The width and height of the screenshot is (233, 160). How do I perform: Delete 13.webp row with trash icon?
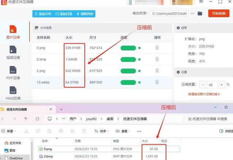pyautogui.click(x=157, y=82)
